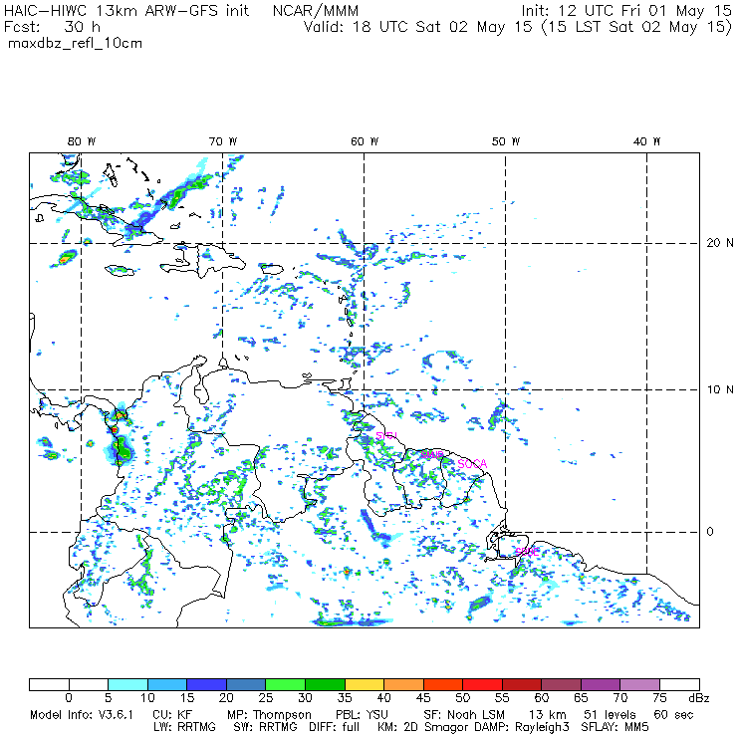This screenshot has height=737, width=737.
Task: Click the '60 sec' timestep text
Action: coord(673,715)
